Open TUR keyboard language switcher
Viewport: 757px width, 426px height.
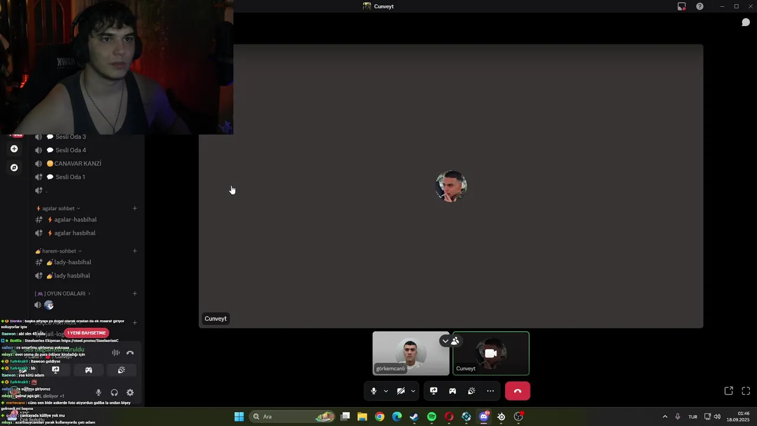[x=693, y=417]
